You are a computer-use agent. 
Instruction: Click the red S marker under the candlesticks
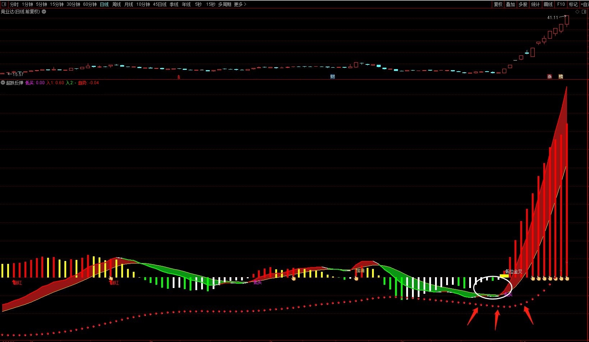(178, 77)
